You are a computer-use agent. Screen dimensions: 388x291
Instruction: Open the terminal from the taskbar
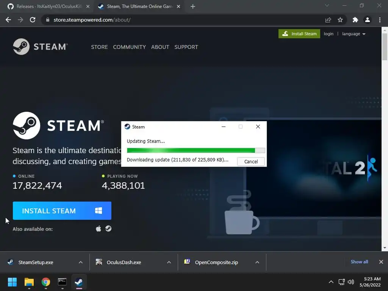(x=62, y=282)
